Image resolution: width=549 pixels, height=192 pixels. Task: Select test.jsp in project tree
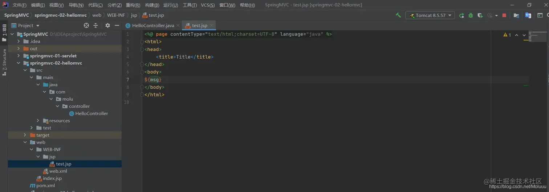tap(60, 164)
